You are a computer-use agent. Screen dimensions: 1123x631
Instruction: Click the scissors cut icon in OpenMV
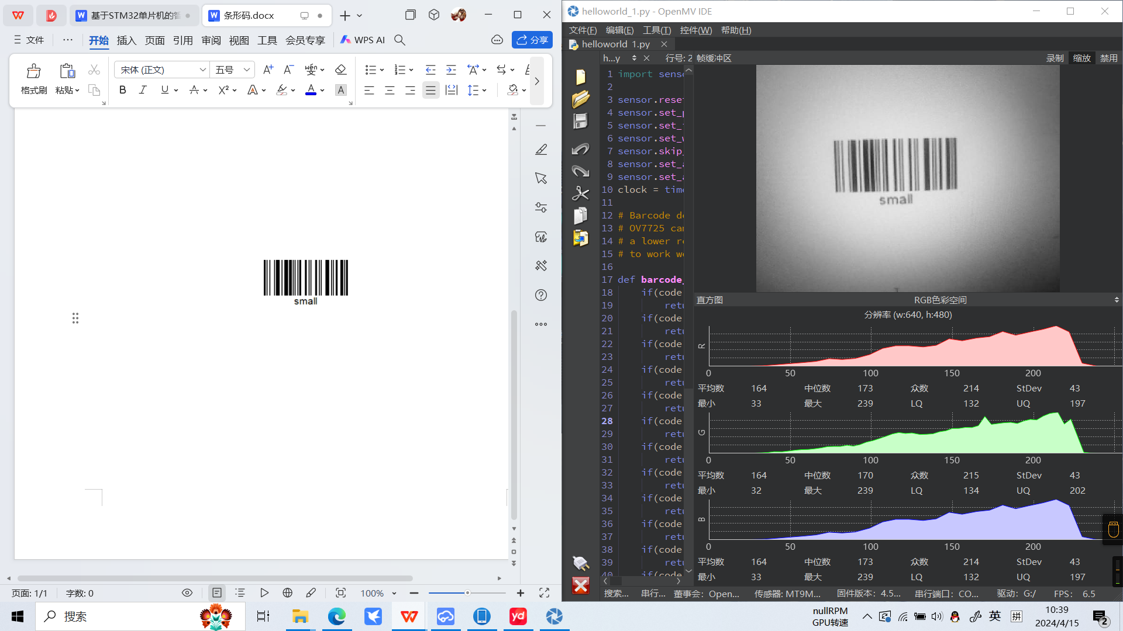(x=580, y=193)
